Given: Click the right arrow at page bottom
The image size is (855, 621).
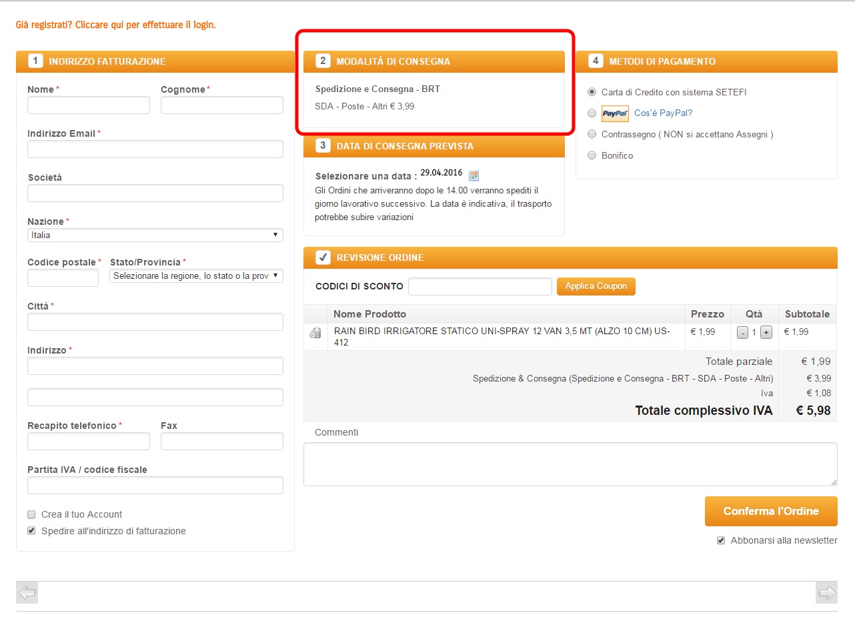Looking at the screenshot, I should pos(826,592).
